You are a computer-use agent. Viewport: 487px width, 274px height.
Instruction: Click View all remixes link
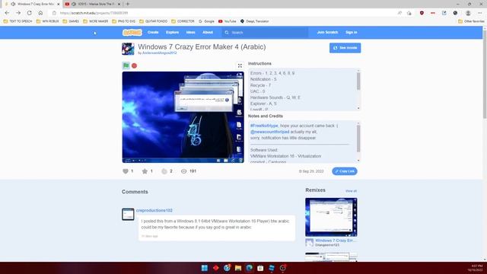click(x=351, y=191)
